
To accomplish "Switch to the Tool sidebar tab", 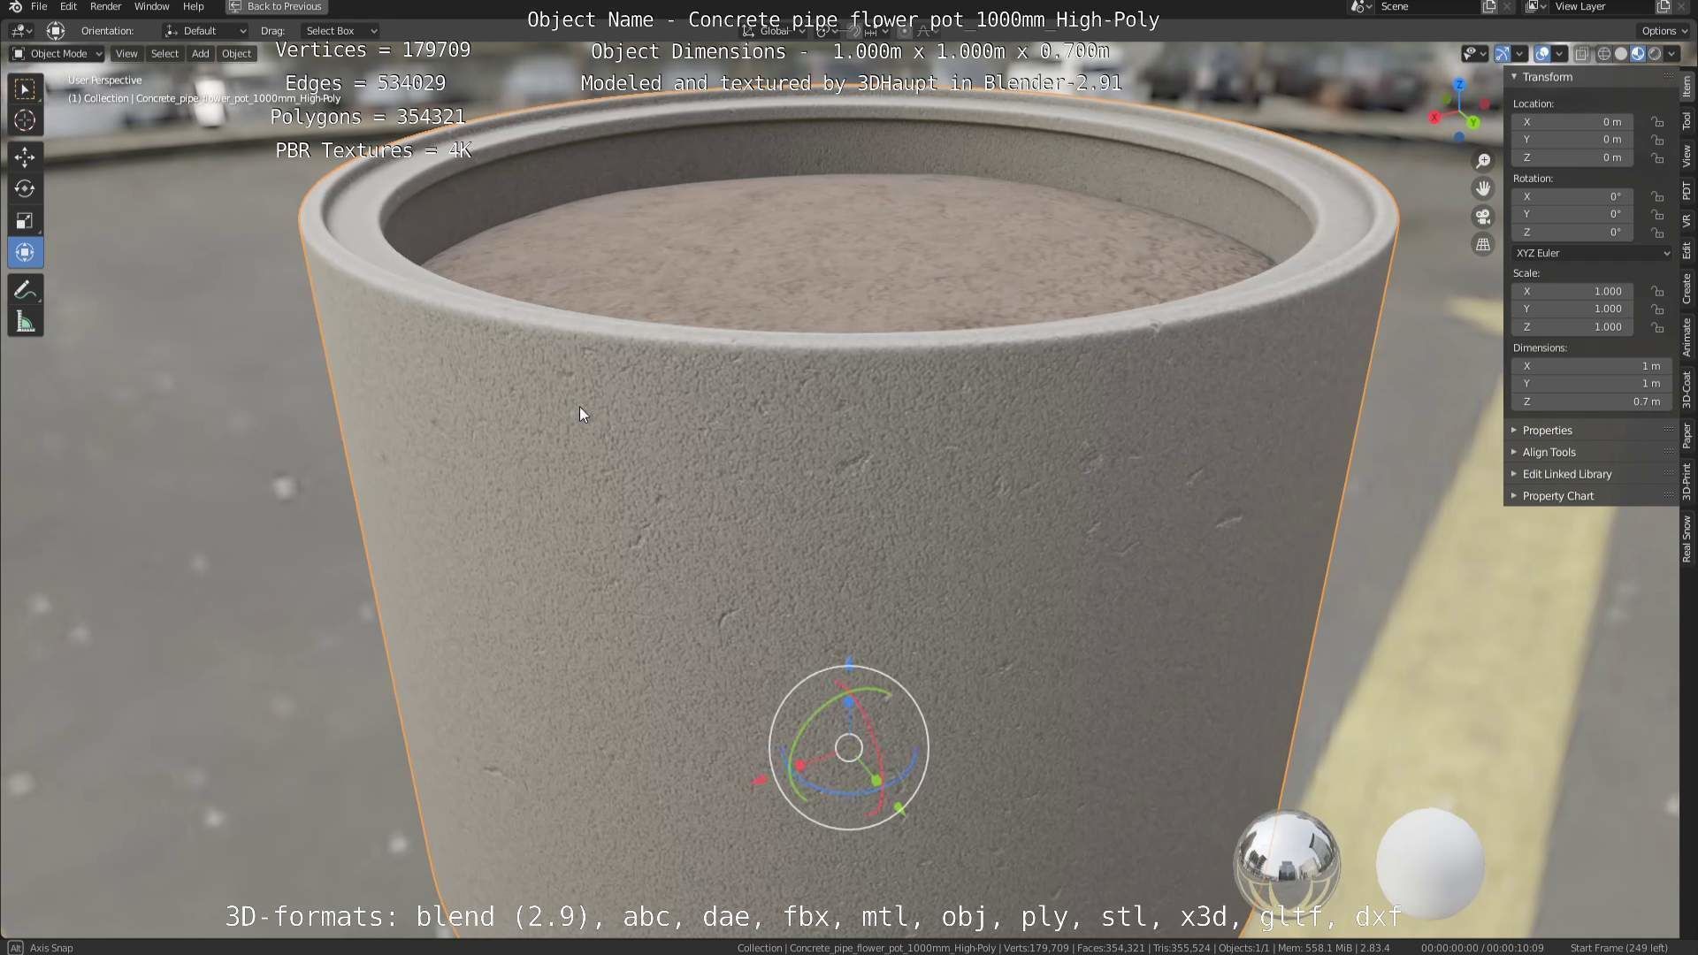I will [1687, 120].
